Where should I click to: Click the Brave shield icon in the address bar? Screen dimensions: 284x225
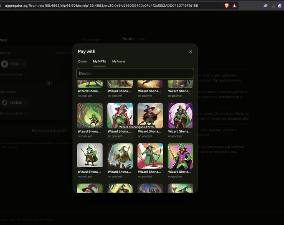click(x=226, y=5)
